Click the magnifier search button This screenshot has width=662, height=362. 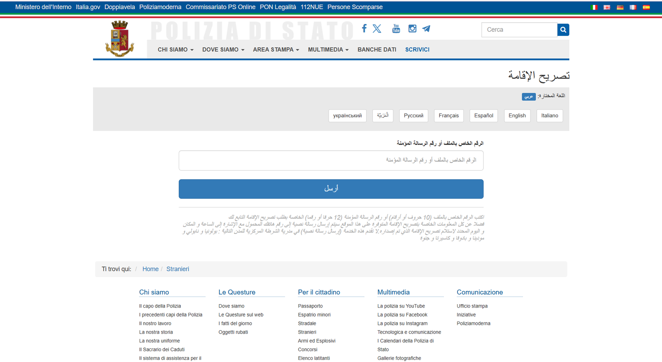[x=563, y=30]
